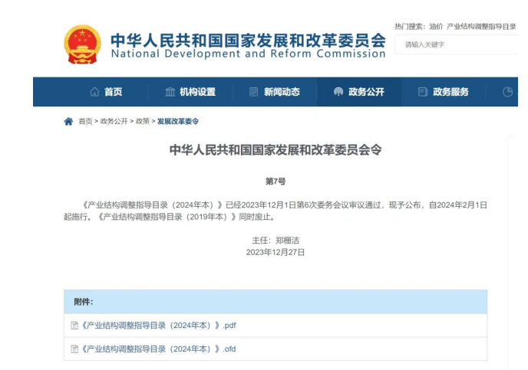Click the fingerprint icon beside 政务公开
The width and height of the screenshot is (528, 370).
coord(338,91)
